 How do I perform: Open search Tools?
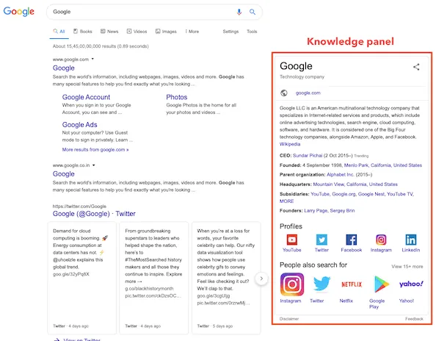(252, 32)
